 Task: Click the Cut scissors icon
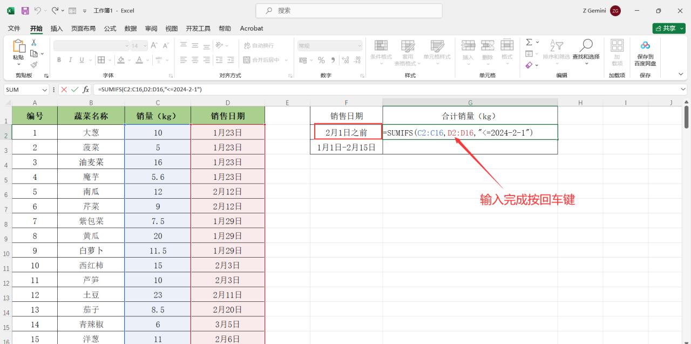click(34, 43)
